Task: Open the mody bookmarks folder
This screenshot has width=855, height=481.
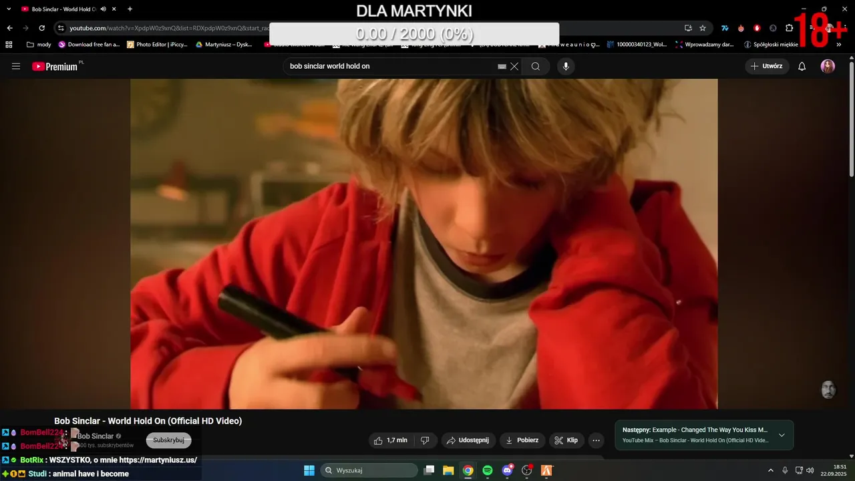Action: [39, 45]
